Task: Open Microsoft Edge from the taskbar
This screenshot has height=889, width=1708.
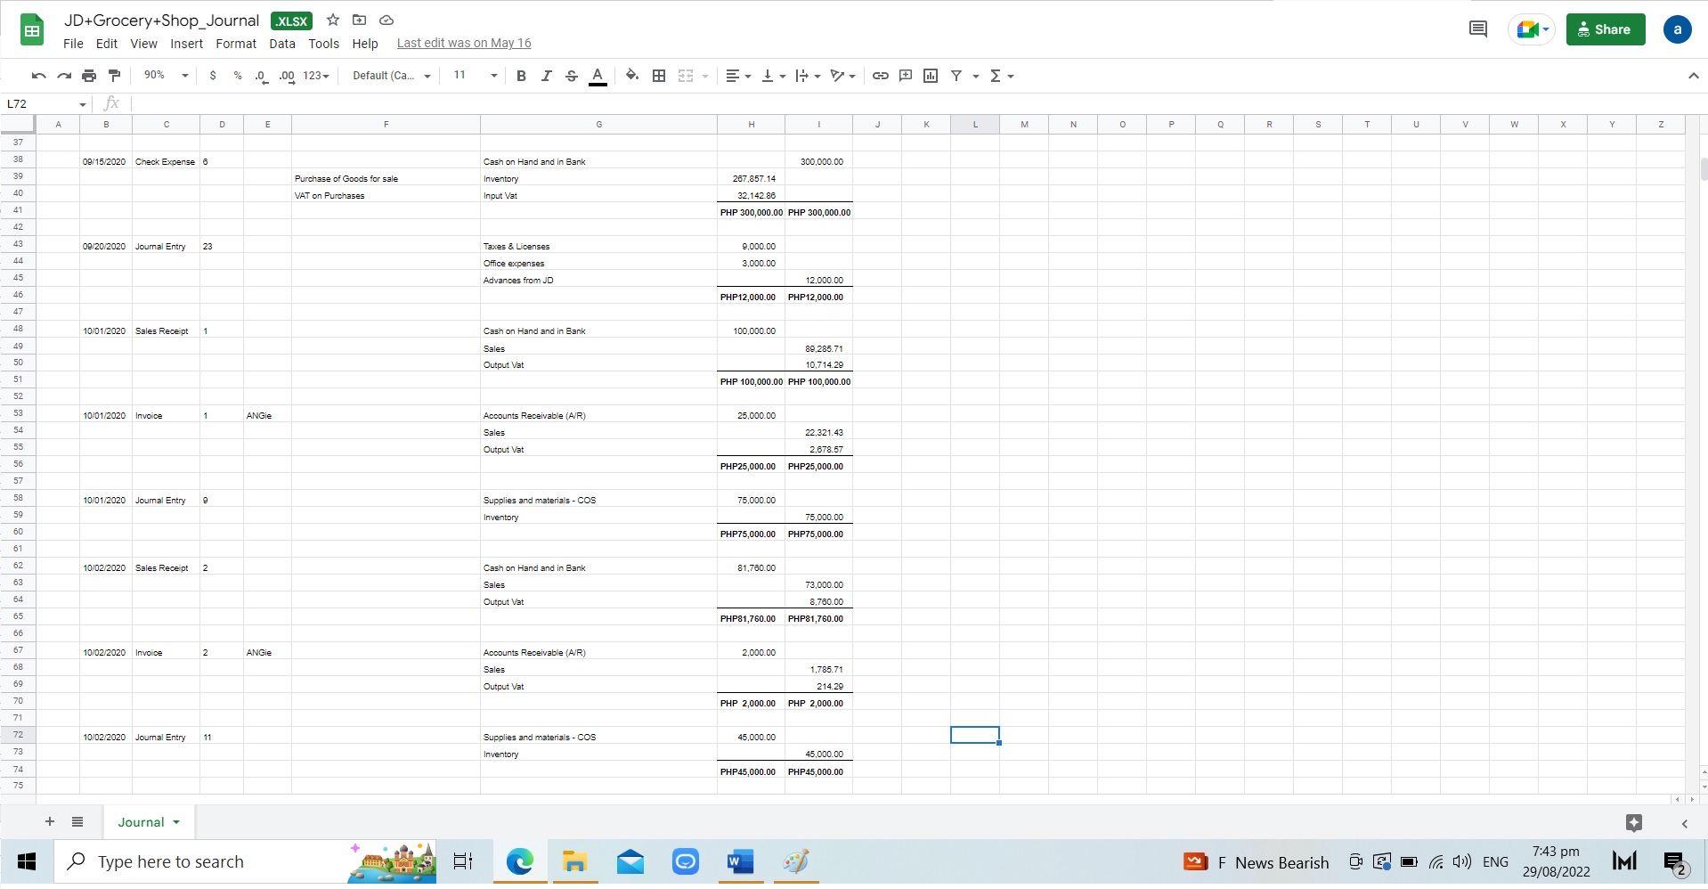Action: click(x=520, y=861)
